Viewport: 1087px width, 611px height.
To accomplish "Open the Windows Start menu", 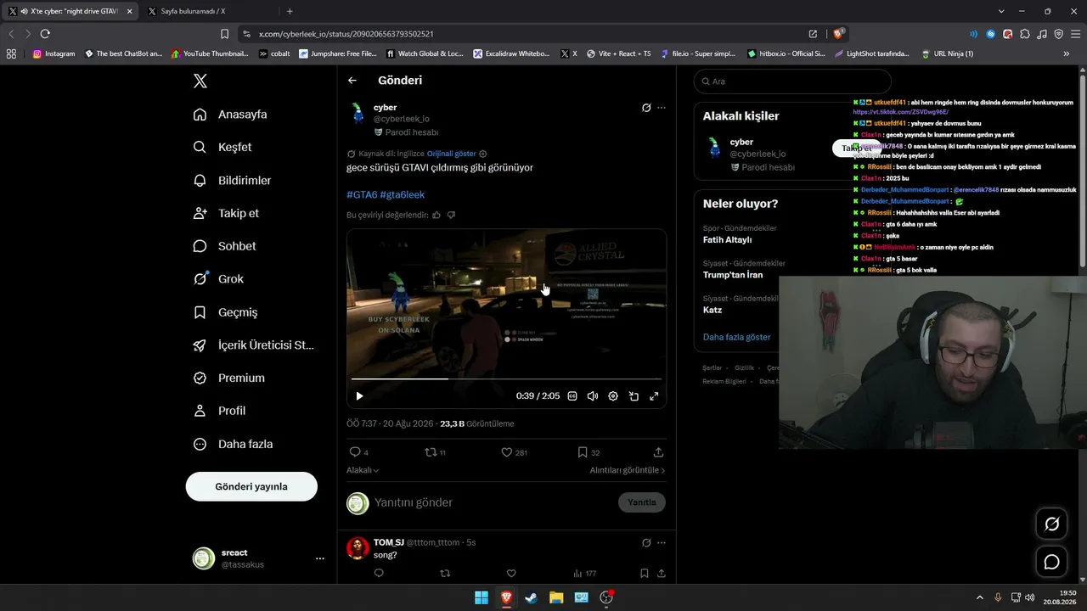I will (x=482, y=597).
